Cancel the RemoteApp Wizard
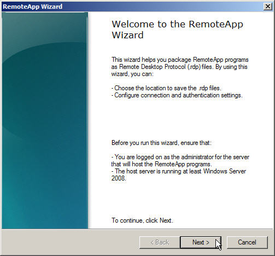 247,242
